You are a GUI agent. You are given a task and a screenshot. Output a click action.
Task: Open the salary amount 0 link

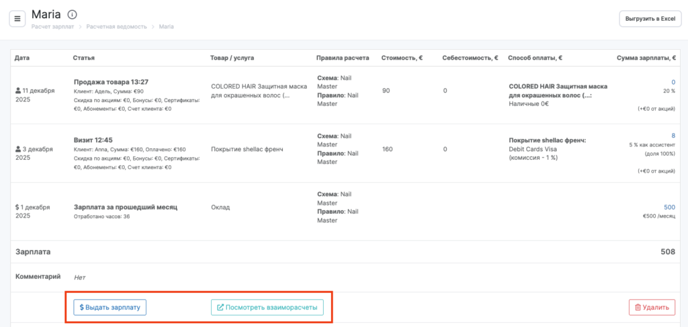pos(673,82)
